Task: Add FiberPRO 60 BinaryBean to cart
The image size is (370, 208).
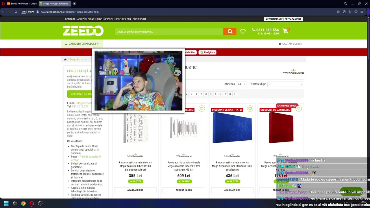Action: point(135,190)
